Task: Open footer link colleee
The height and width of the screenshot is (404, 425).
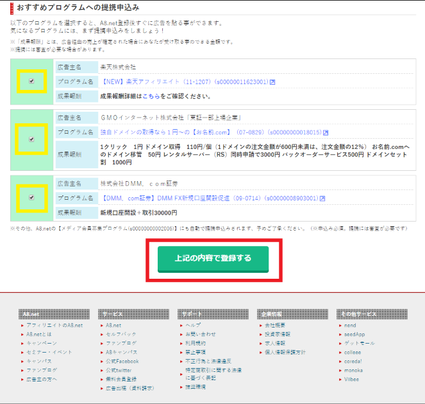Action: [x=353, y=352]
